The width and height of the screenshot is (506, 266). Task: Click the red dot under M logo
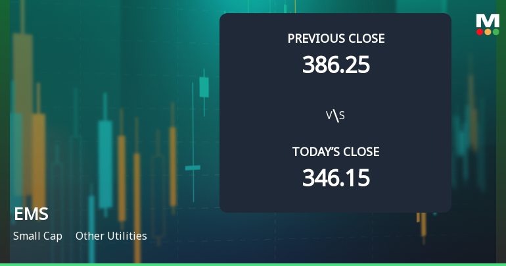coord(480,32)
